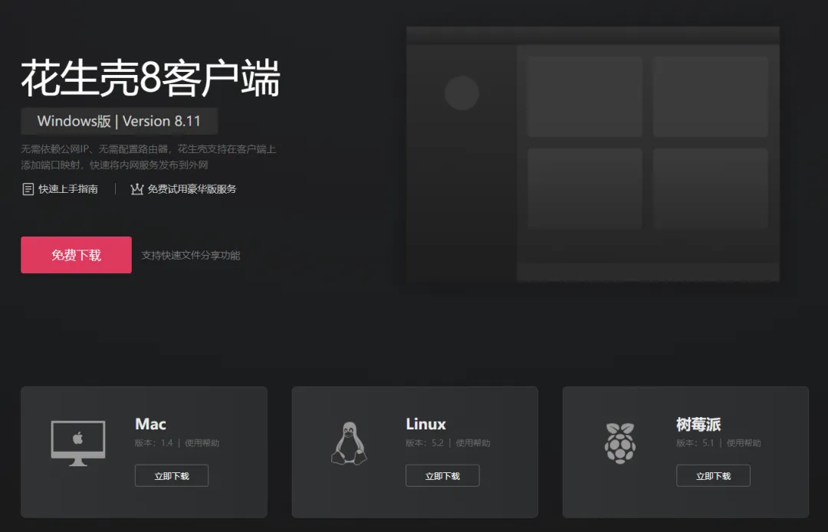Click the document icon beside 快速上手指南
The image size is (828, 532).
tap(28, 189)
